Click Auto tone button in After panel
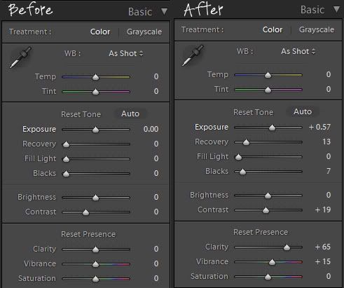The width and height of the screenshot is (344, 288). [303, 111]
